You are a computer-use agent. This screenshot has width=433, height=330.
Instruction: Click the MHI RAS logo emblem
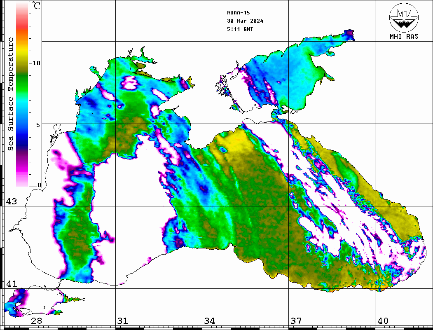point(404,18)
